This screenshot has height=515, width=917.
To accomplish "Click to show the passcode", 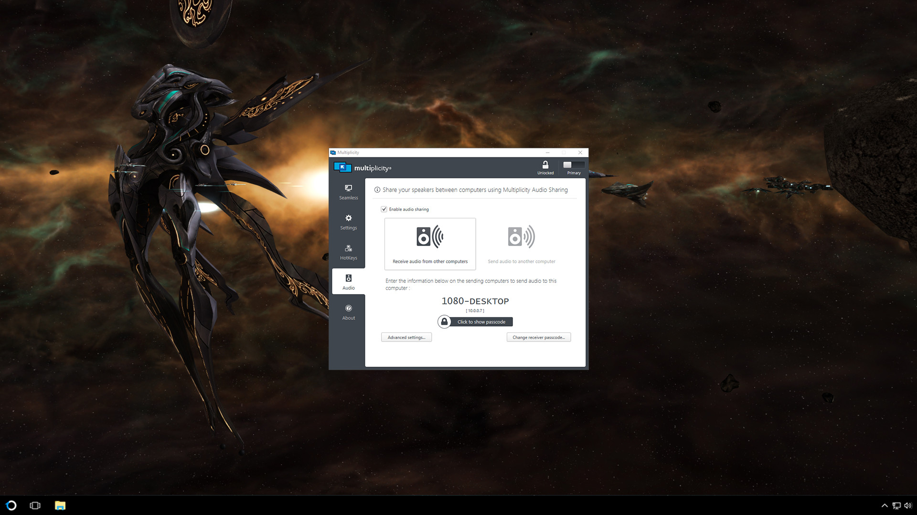I will (481, 321).
